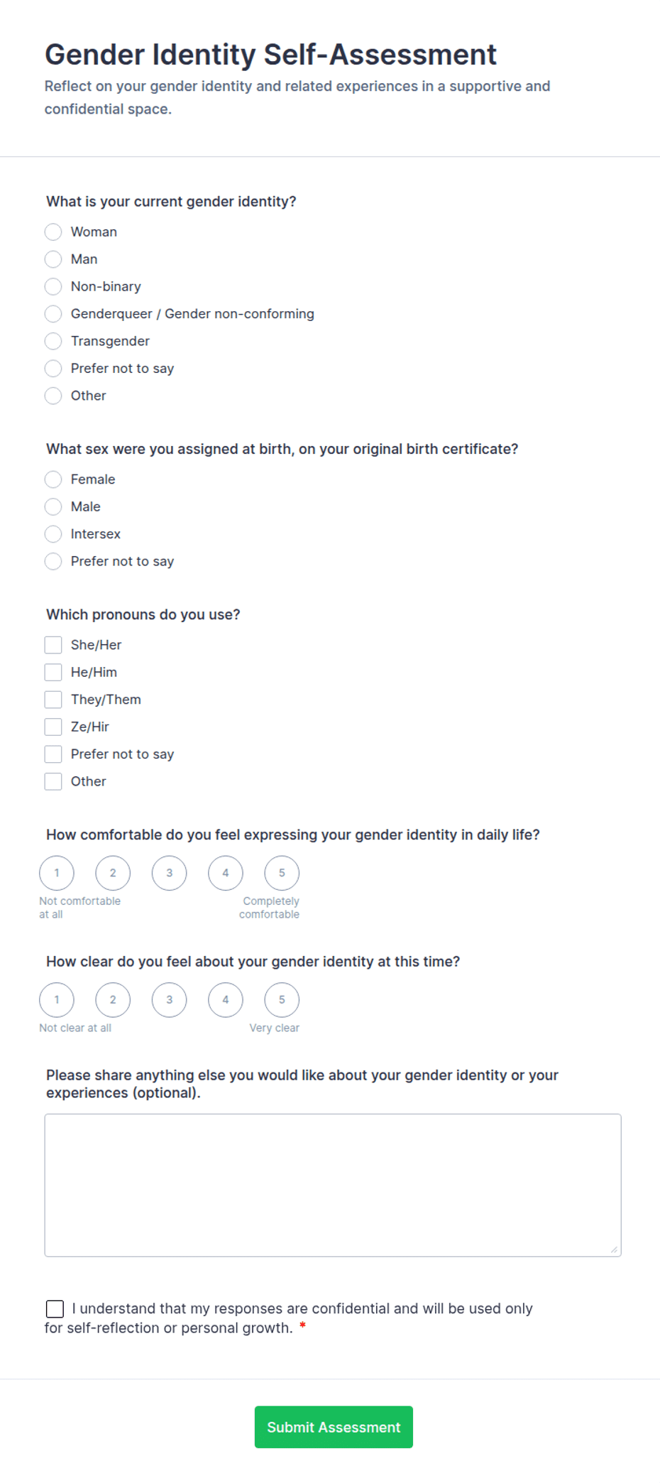Select Genderqueer / Gender non-conforming option
This screenshot has width=660, height=1483.
click(53, 314)
